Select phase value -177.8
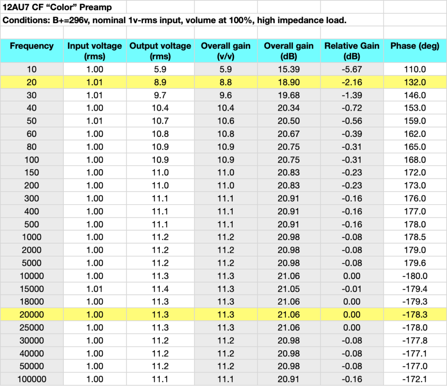This screenshot has height=386, width=447. [x=415, y=341]
